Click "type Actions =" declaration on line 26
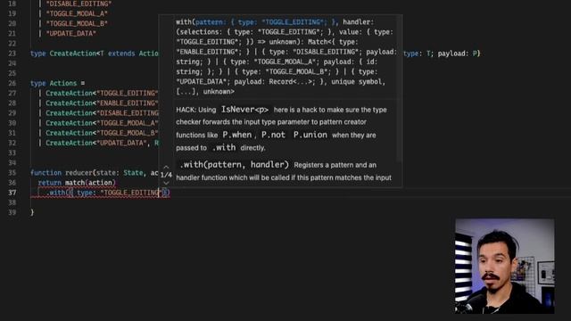Viewport: 571px width, 321px height. [x=57, y=83]
